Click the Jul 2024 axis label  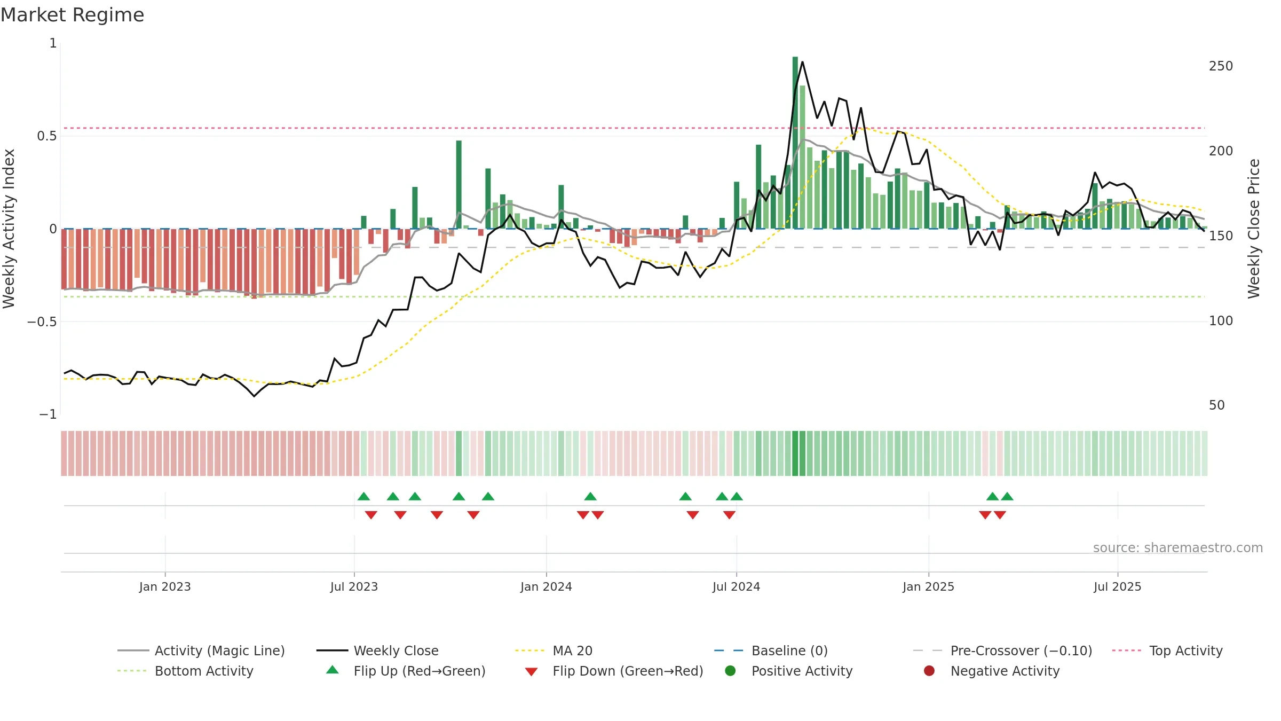[x=736, y=586]
